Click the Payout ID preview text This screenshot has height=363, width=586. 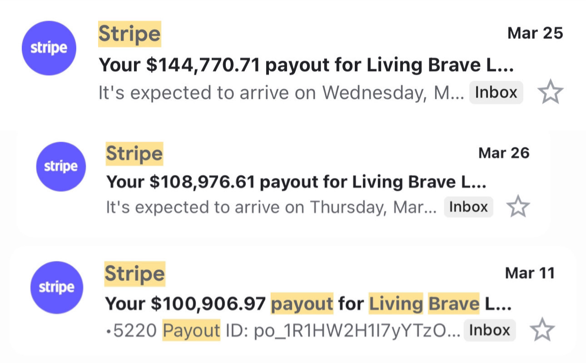click(x=283, y=331)
